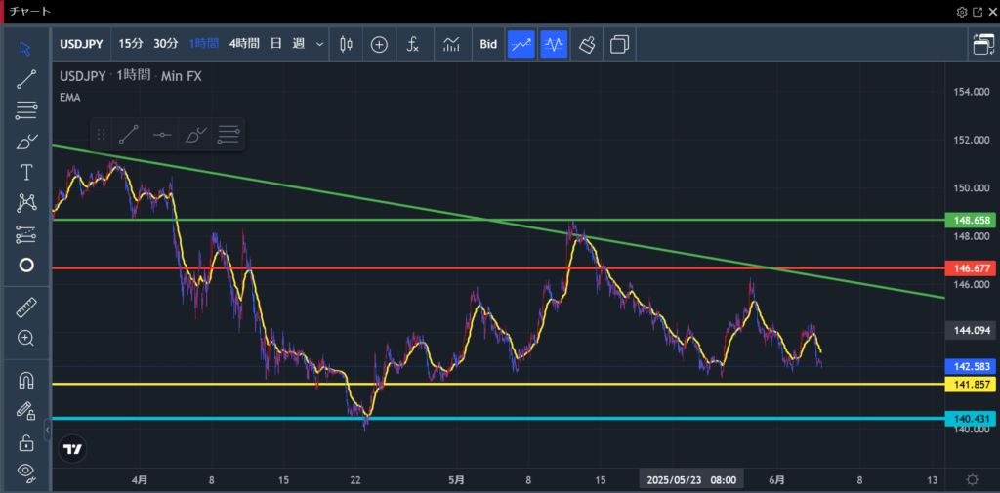Open Fibonacci tools in the left sidebar
This screenshot has width=1000, height=493.
coord(25,111)
